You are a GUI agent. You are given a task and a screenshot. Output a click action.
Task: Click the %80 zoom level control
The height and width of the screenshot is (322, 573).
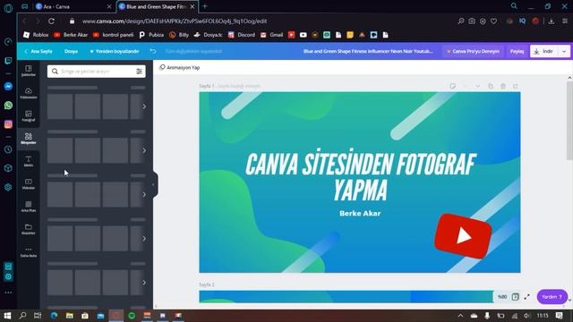point(502,297)
